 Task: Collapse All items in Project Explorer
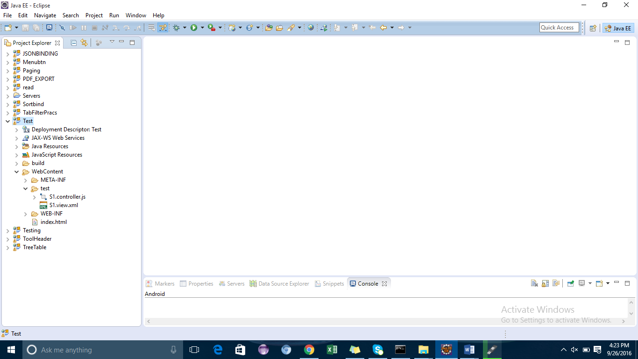[73, 42]
